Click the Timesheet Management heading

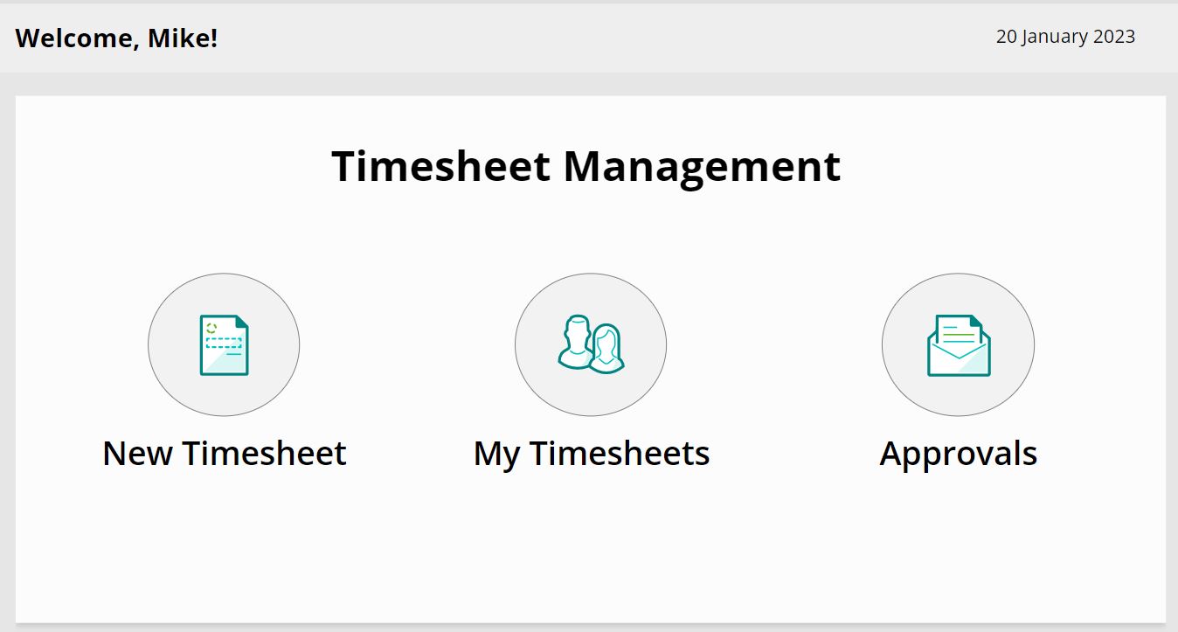[x=586, y=166]
